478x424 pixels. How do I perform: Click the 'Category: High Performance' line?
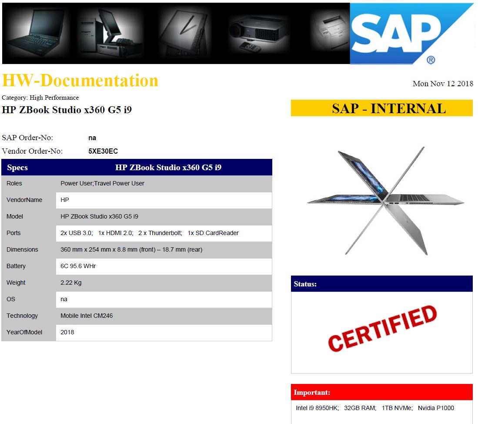40,98
